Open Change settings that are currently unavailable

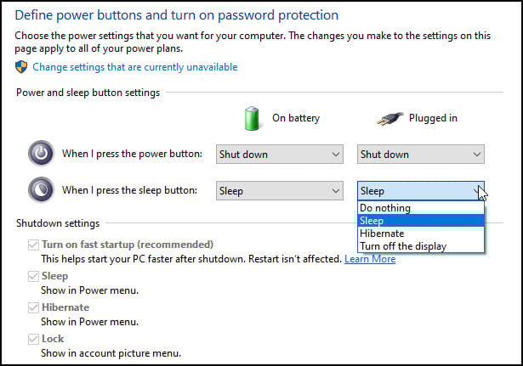point(134,67)
